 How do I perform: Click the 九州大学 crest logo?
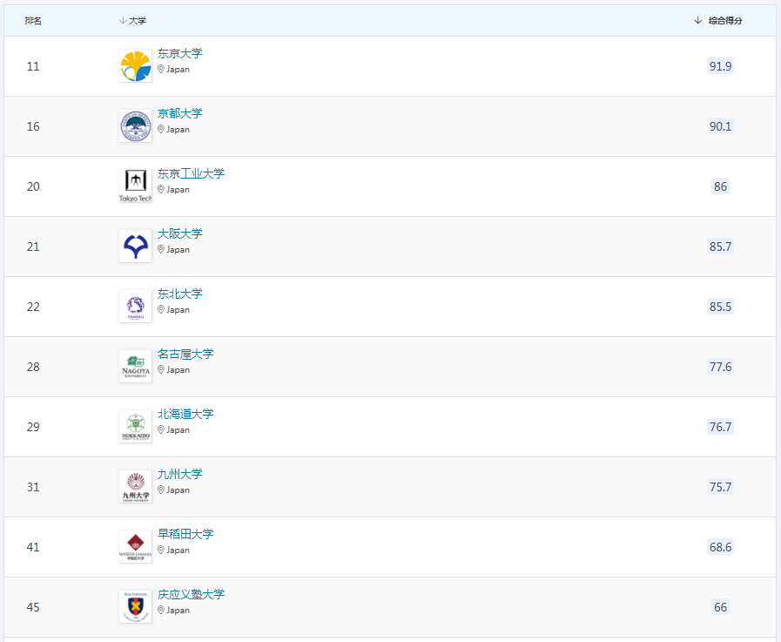[x=135, y=486]
